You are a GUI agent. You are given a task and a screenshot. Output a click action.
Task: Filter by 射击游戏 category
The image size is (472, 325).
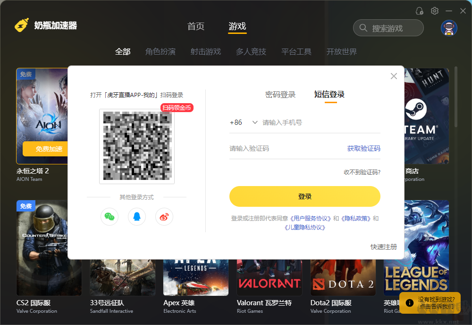206,52
